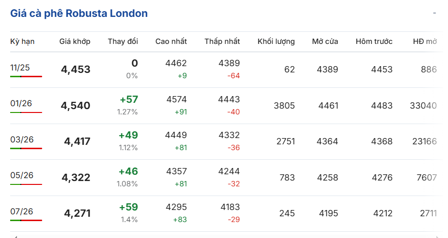Viewport: 448px width, 238px height.
Task: Click the price range bar under 03/26
Action: [26, 148]
